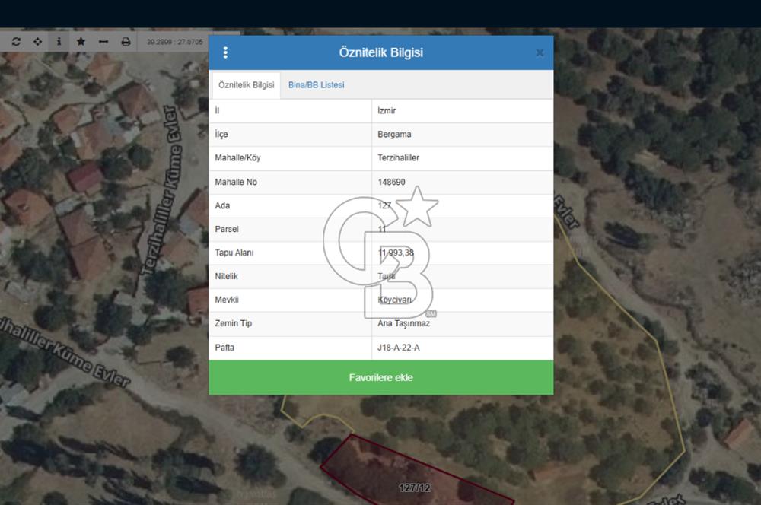
Task: Click the Ana Taşınmaz value
Action: (x=404, y=323)
